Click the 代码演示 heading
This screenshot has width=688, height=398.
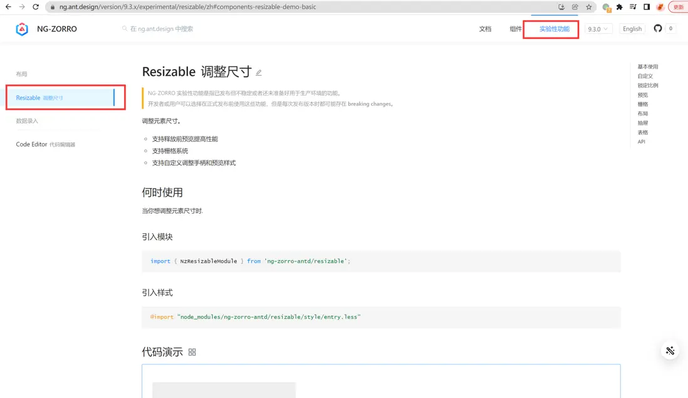click(162, 352)
